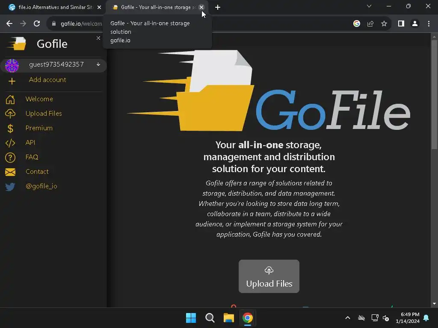Click the Premium dollar sign icon
This screenshot has height=328, width=438.
tap(10, 128)
